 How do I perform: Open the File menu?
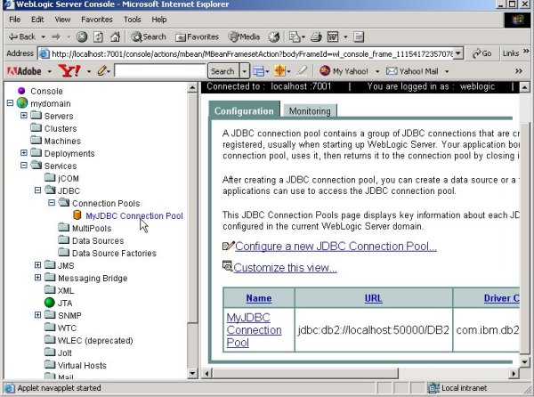[x=14, y=20]
